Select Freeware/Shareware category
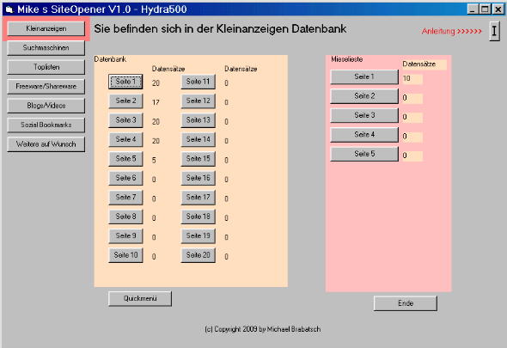The height and width of the screenshot is (348, 507). (x=46, y=86)
